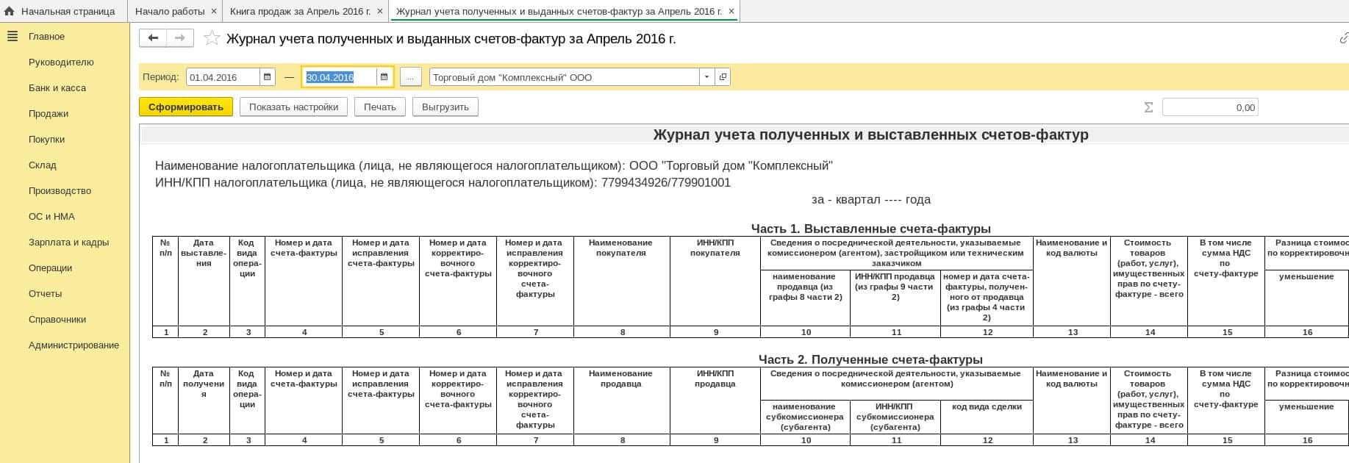The image size is (1349, 463).
Task: Click the end date field 30.04.2016
Action: coord(339,77)
